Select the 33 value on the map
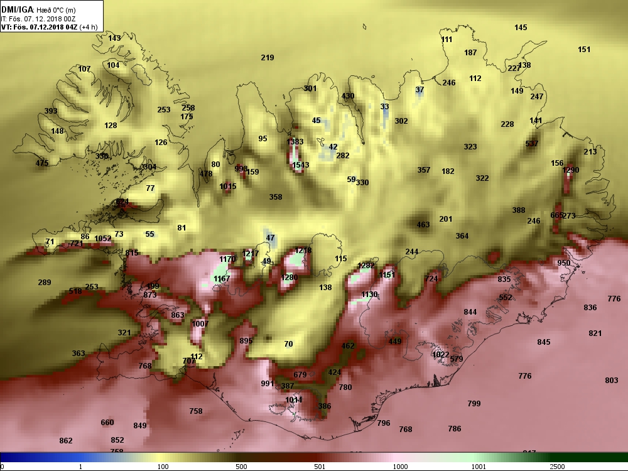 tap(384, 107)
